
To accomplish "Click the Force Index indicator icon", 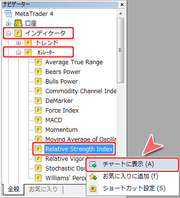I will (38, 110).
